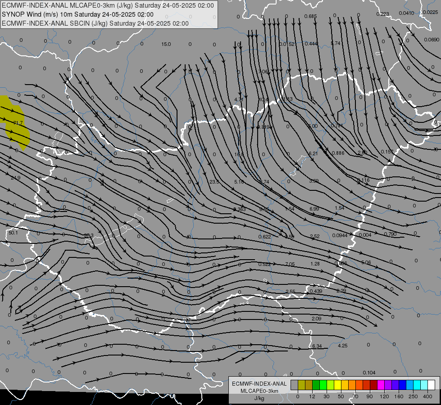The image size is (441, 405).
Task: Click legend tick value 160
Action: click(x=399, y=396)
